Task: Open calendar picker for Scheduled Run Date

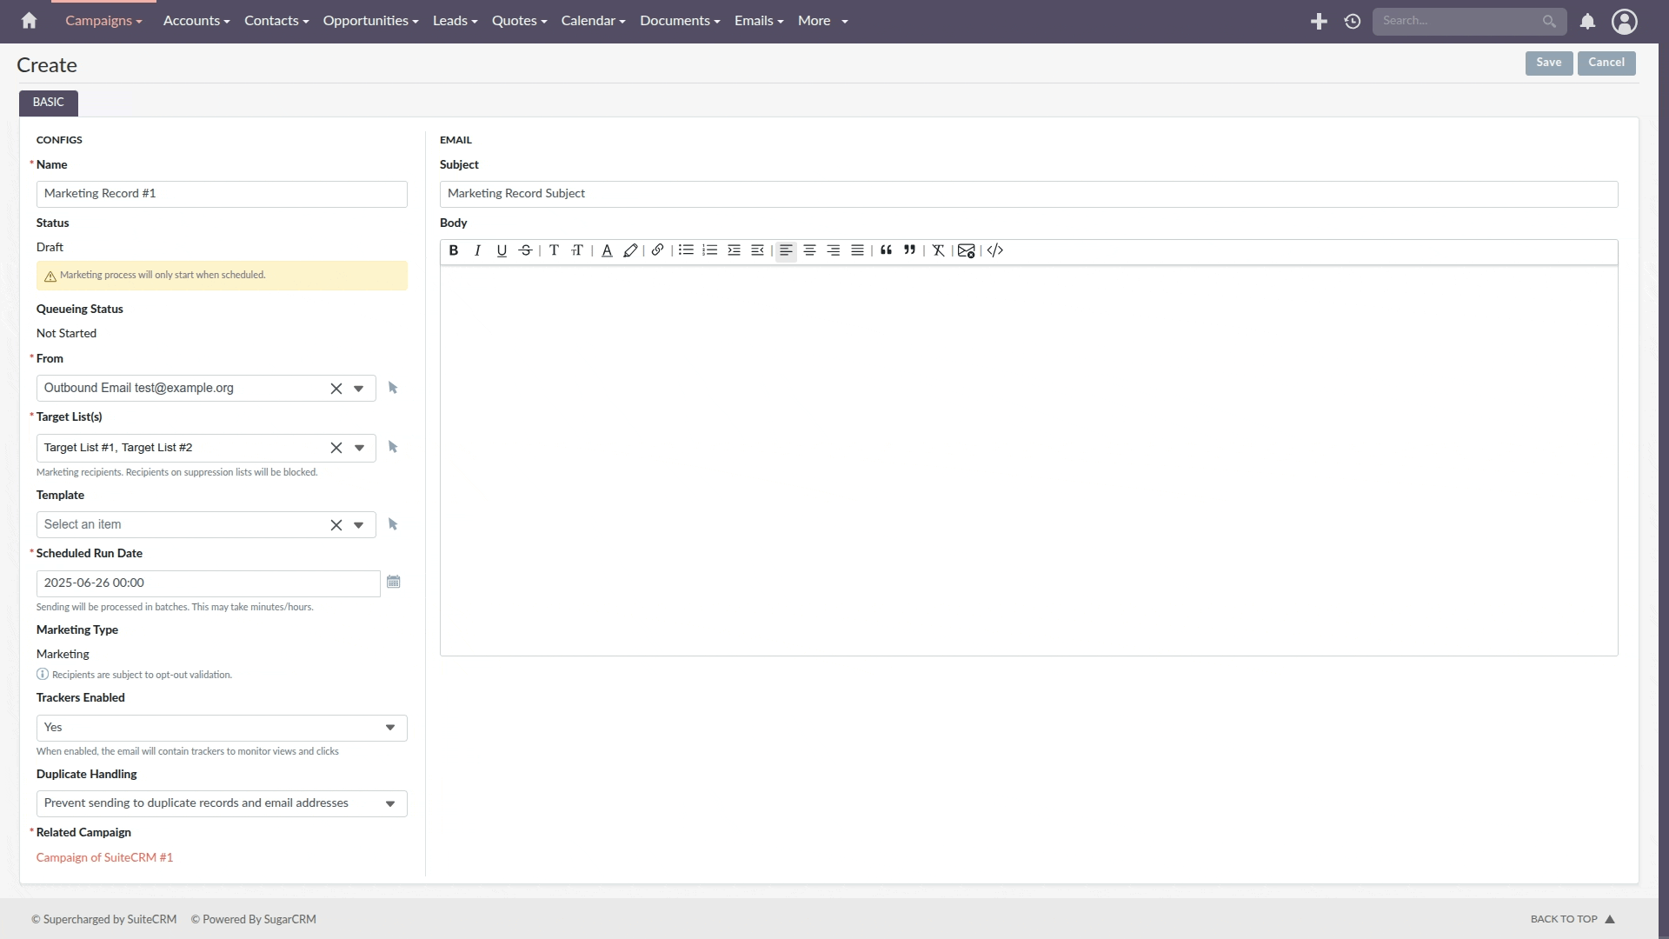Action: 394,582
